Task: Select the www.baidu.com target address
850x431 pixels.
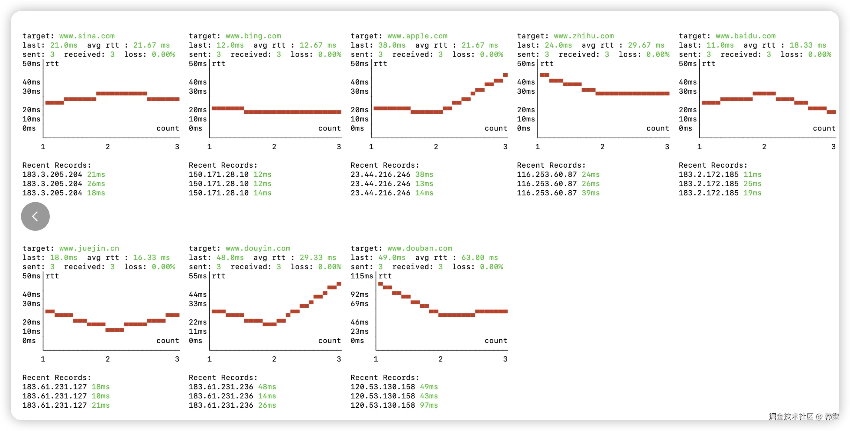Action: pos(745,36)
